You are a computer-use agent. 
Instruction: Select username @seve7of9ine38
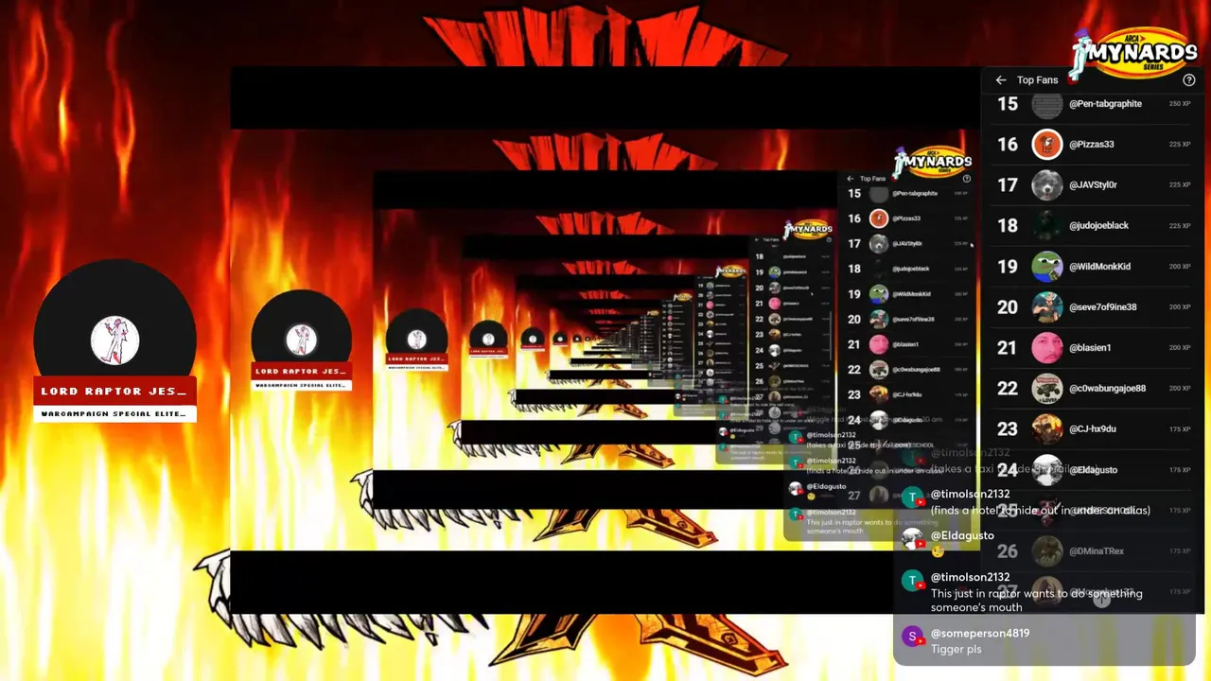pos(1102,307)
